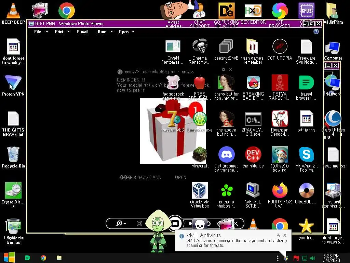
Task: Click the red flag tray icon
Action: tap(296, 258)
